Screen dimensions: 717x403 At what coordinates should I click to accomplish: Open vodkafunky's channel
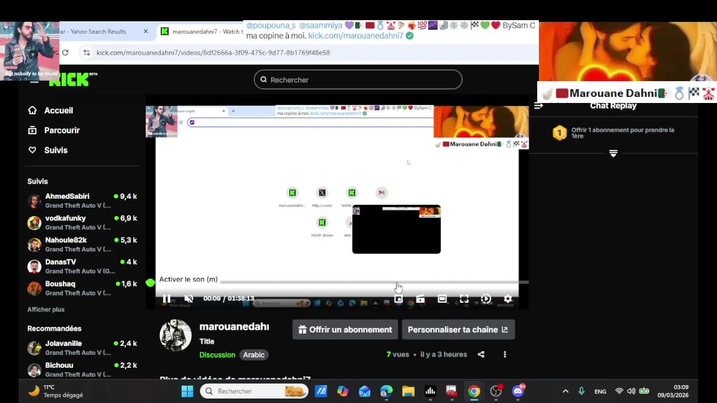point(82,222)
